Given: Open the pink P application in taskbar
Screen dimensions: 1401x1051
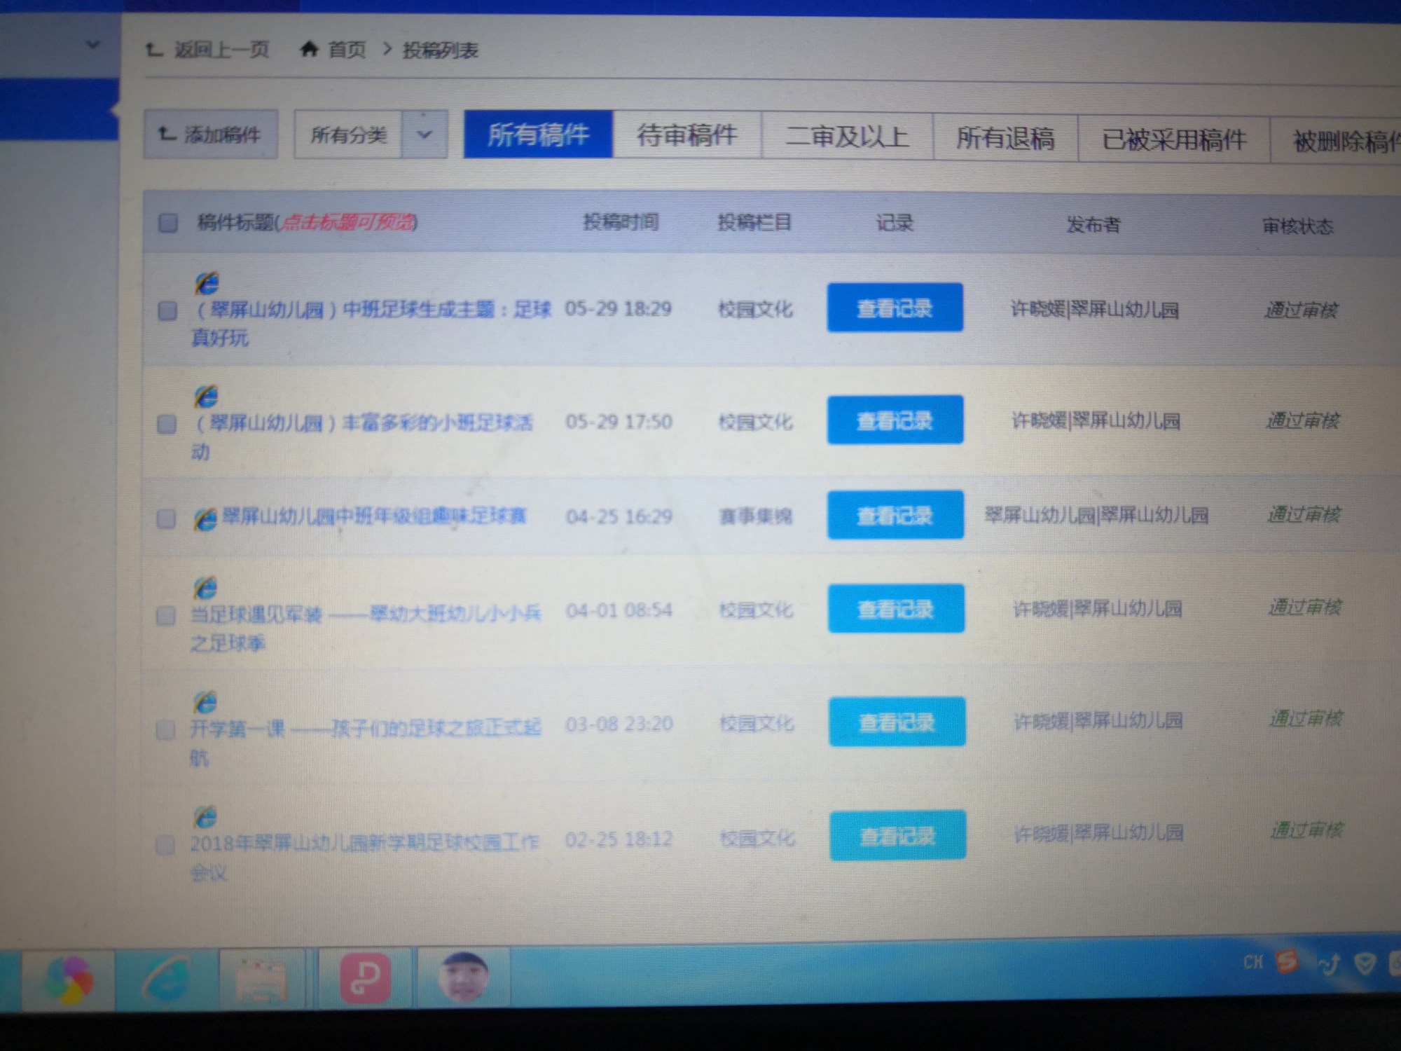Looking at the screenshot, I should (364, 979).
